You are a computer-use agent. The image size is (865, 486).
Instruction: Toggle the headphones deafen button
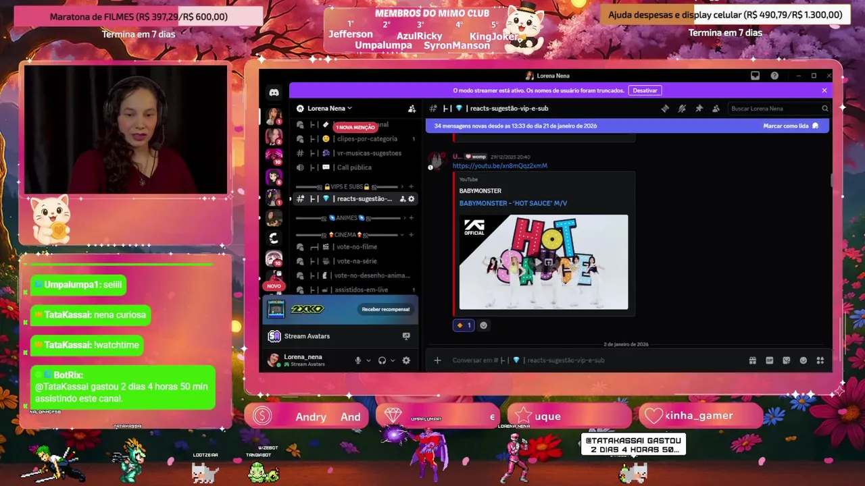(x=382, y=360)
